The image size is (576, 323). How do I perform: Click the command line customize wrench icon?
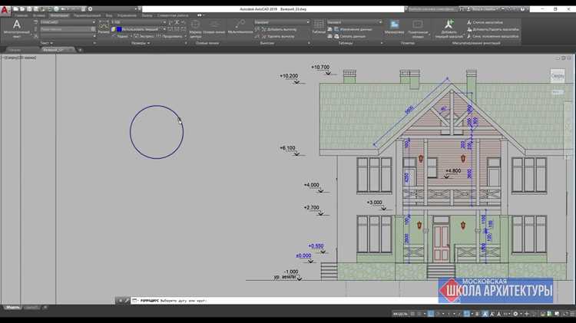click(127, 300)
